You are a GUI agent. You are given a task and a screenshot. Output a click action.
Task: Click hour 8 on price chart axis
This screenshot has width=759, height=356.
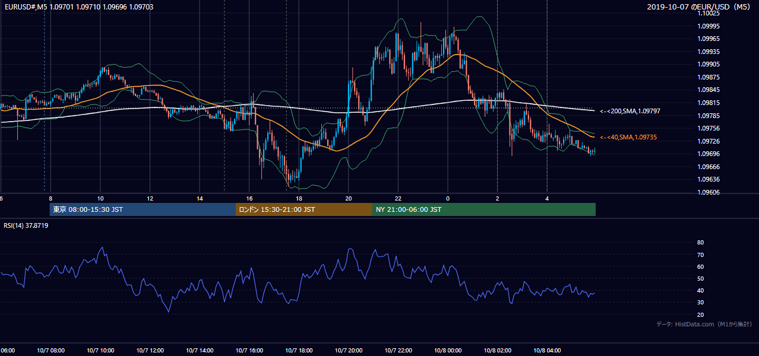point(50,198)
